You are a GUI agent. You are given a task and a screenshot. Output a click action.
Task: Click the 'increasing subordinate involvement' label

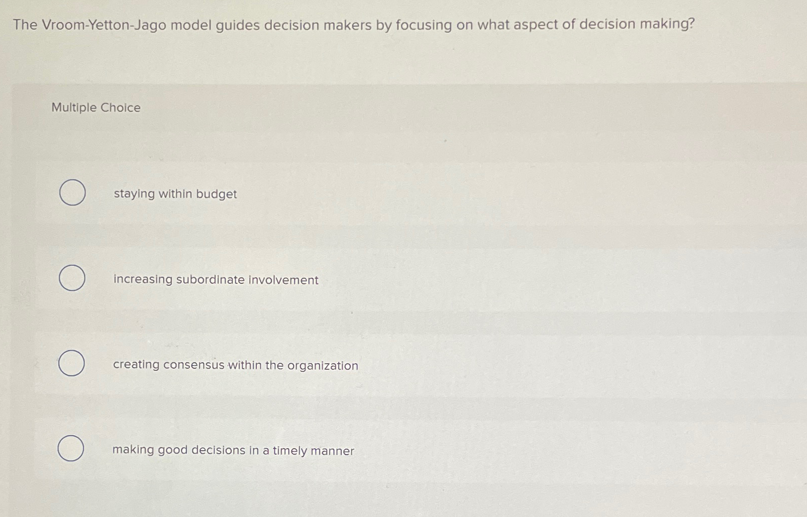point(215,280)
